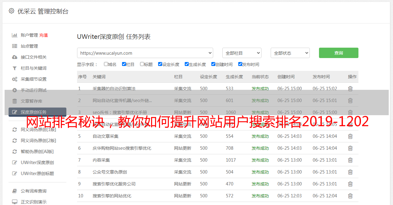This screenshot has height=205, width=393.
Task: Enable the 标题 display field checkbox
Action: pyautogui.click(x=142, y=64)
